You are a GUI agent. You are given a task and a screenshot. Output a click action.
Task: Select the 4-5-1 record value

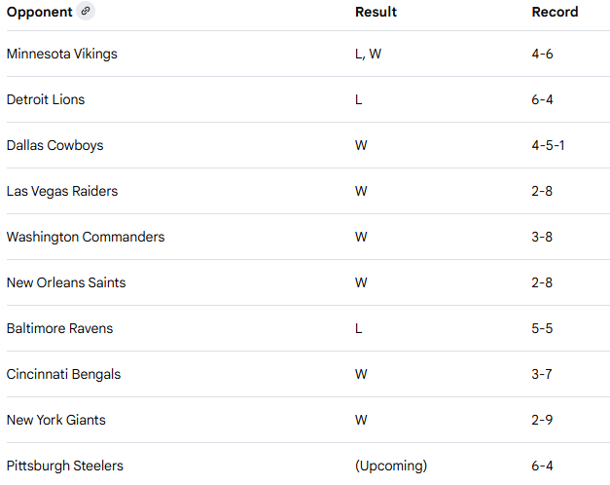click(548, 145)
